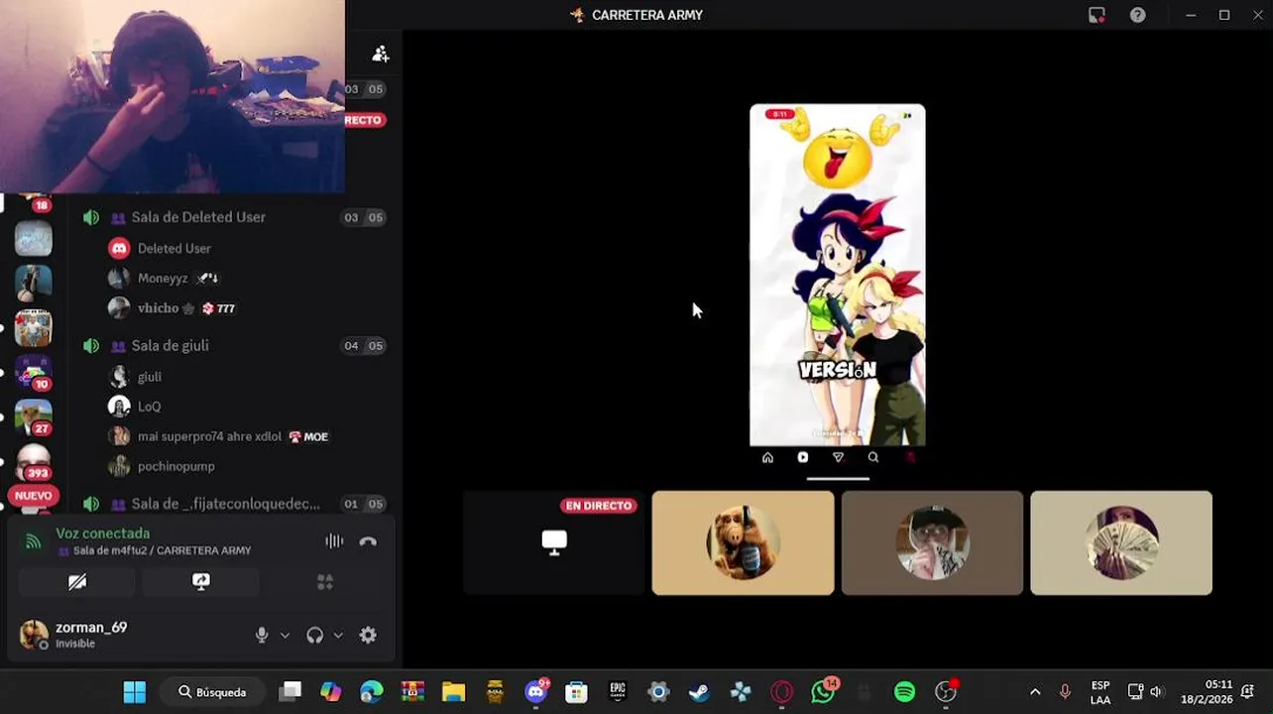The image size is (1273, 714).
Task: Select the Alf avatar participant tile
Action: tap(743, 542)
